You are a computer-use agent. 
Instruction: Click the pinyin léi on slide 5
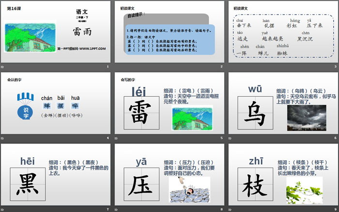[x=139, y=91]
